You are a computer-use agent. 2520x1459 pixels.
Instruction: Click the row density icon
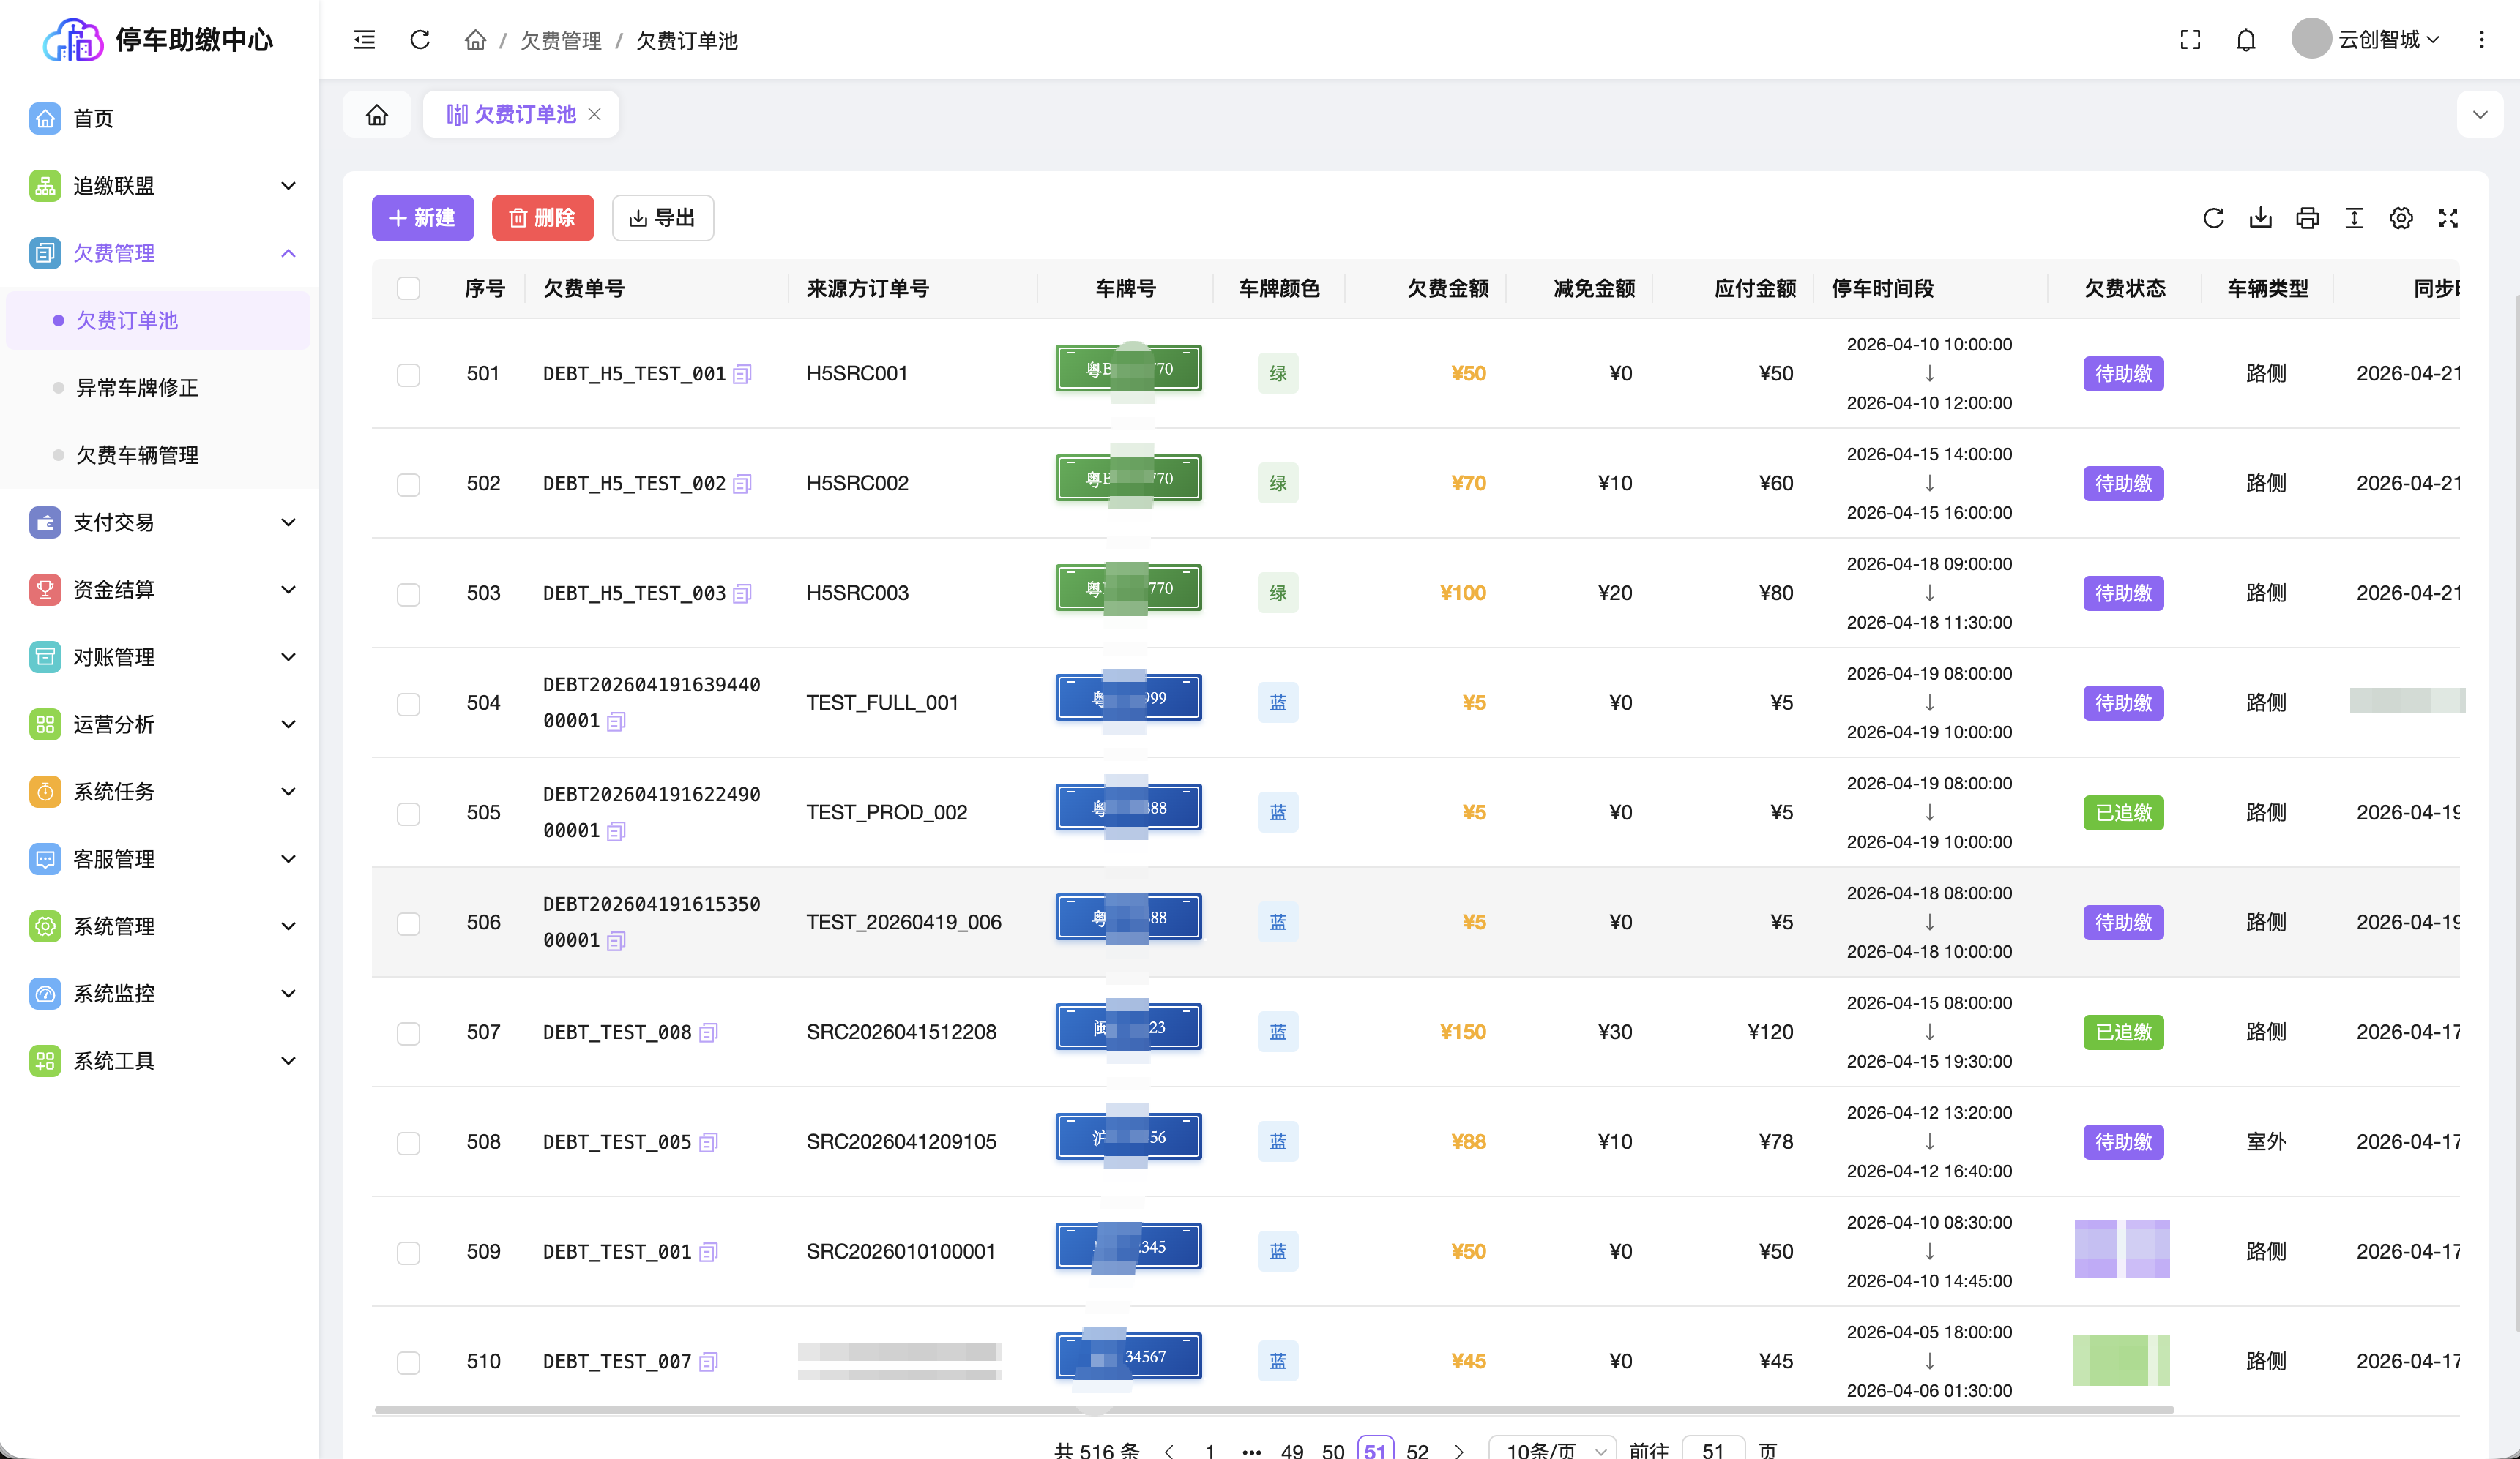click(x=2354, y=218)
